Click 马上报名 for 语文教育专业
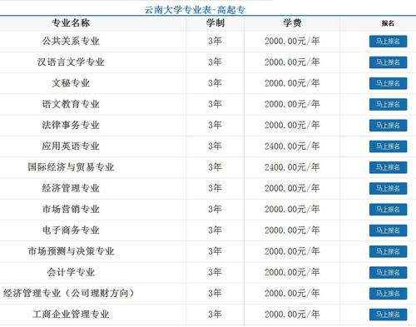 388,104
